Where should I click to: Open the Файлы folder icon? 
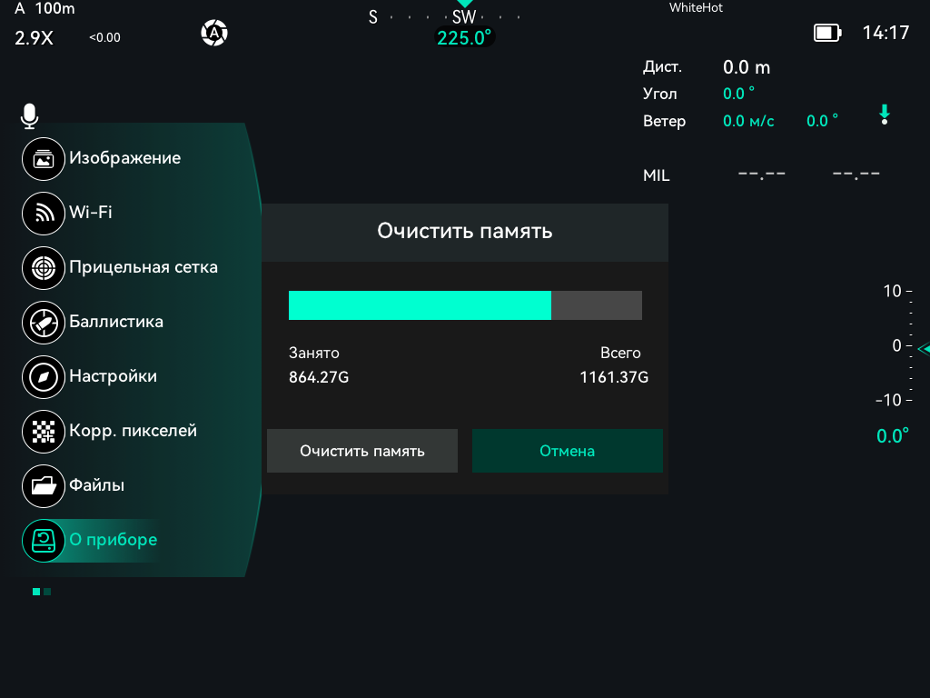click(x=44, y=486)
